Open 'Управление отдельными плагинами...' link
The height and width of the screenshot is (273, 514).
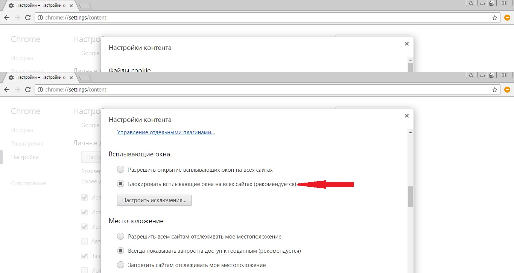coord(166,132)
